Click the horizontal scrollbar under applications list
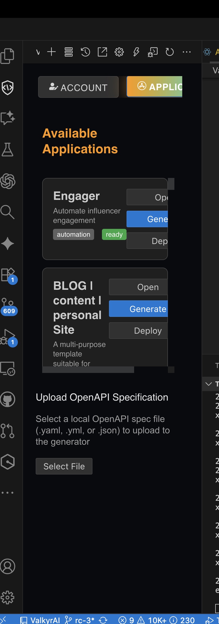This screenshot has height=624, width=219. click(88, 370)
